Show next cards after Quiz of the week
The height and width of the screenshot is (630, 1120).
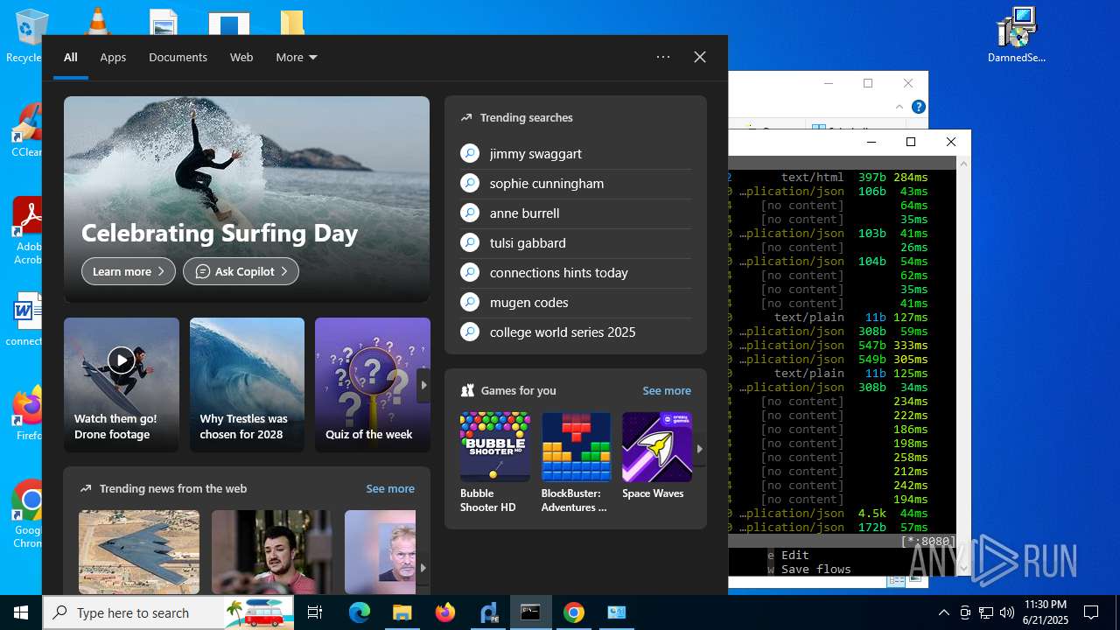click(423, 385)
